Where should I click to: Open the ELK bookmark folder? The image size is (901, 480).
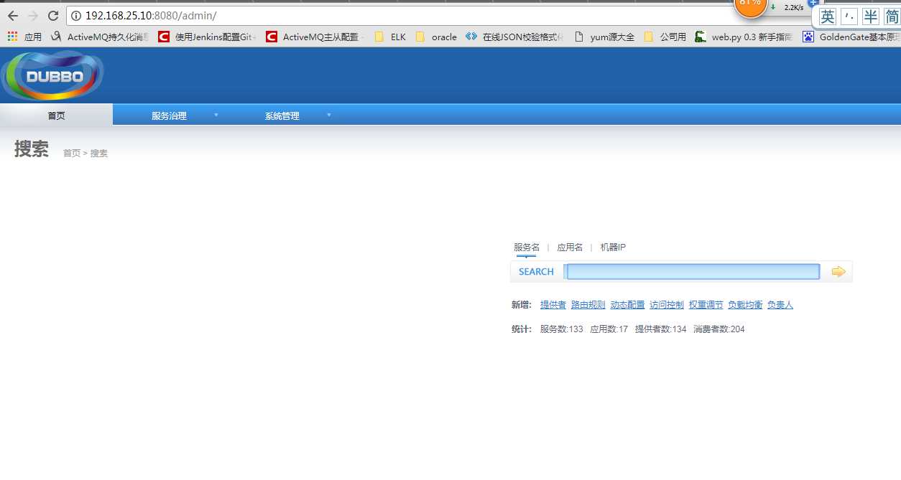pyautogui.click(x=391, y=37)
